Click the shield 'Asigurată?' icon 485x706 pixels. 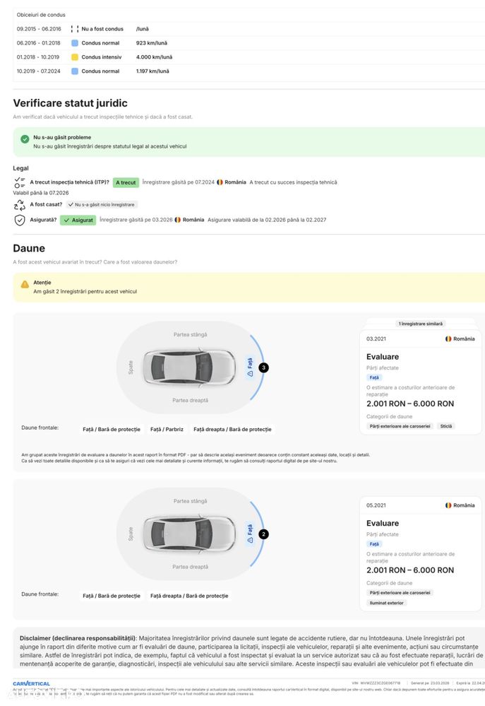(x=19, y=220)
